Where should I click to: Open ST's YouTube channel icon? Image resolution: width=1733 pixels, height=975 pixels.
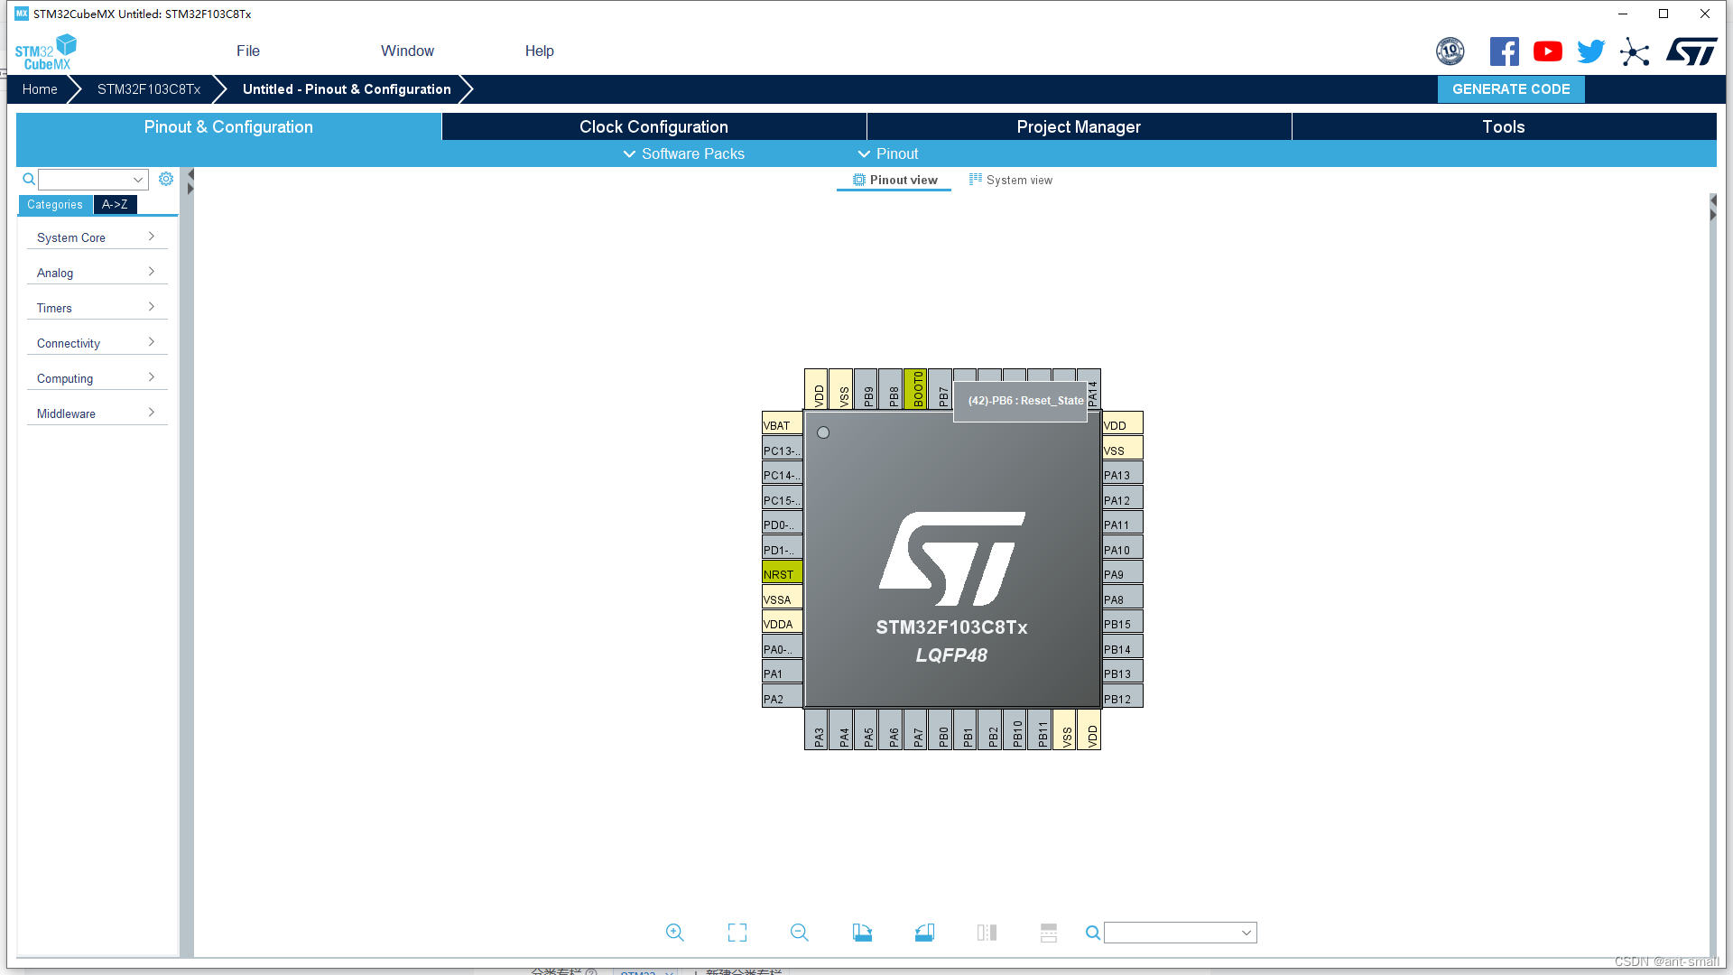pyautogui.click(x=1547, y=51)
